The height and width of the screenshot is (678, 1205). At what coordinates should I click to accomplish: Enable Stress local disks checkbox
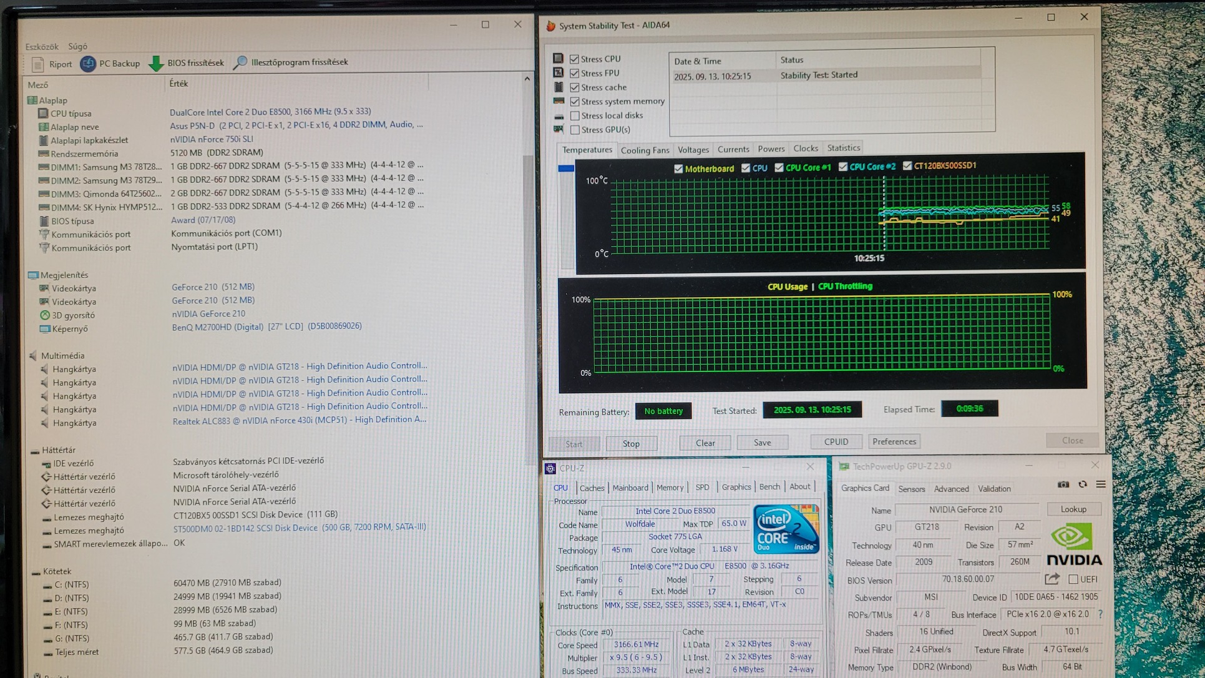coord(575,115)
